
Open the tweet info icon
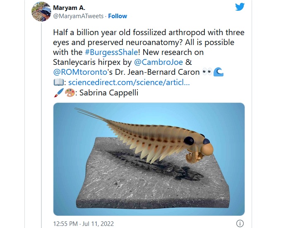point(240,223)
